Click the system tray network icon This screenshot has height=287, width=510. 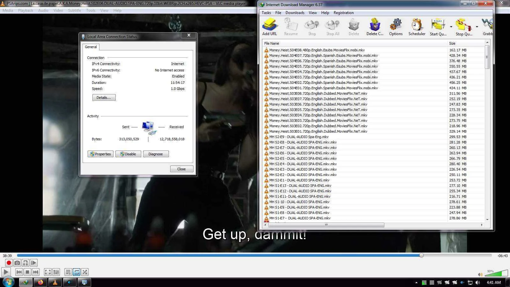pos(470,283)
